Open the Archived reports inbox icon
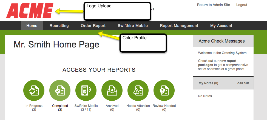 point(112,91)
